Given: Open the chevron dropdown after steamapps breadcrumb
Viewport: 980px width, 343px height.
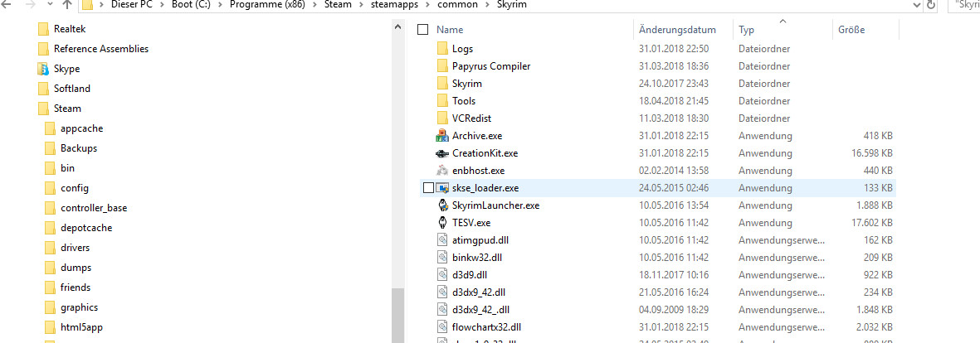Looking at the screenshot, I should tap(427, 5).
